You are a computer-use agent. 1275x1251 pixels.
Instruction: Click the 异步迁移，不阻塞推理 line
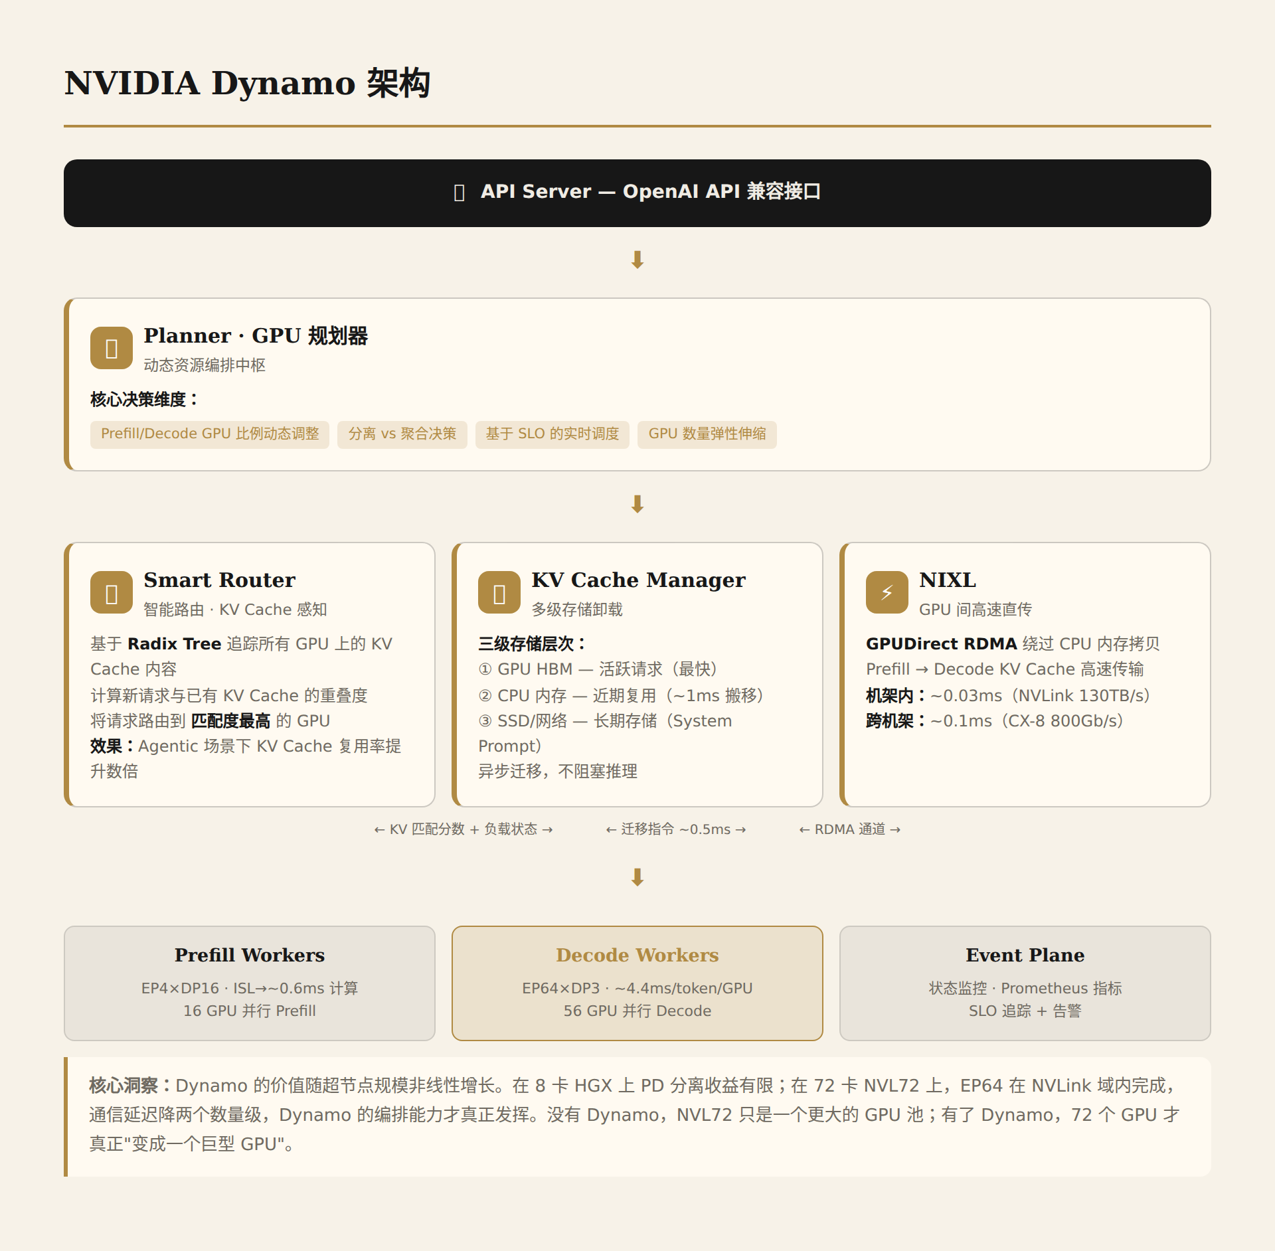pyautogui.click(x=558, y=772)
